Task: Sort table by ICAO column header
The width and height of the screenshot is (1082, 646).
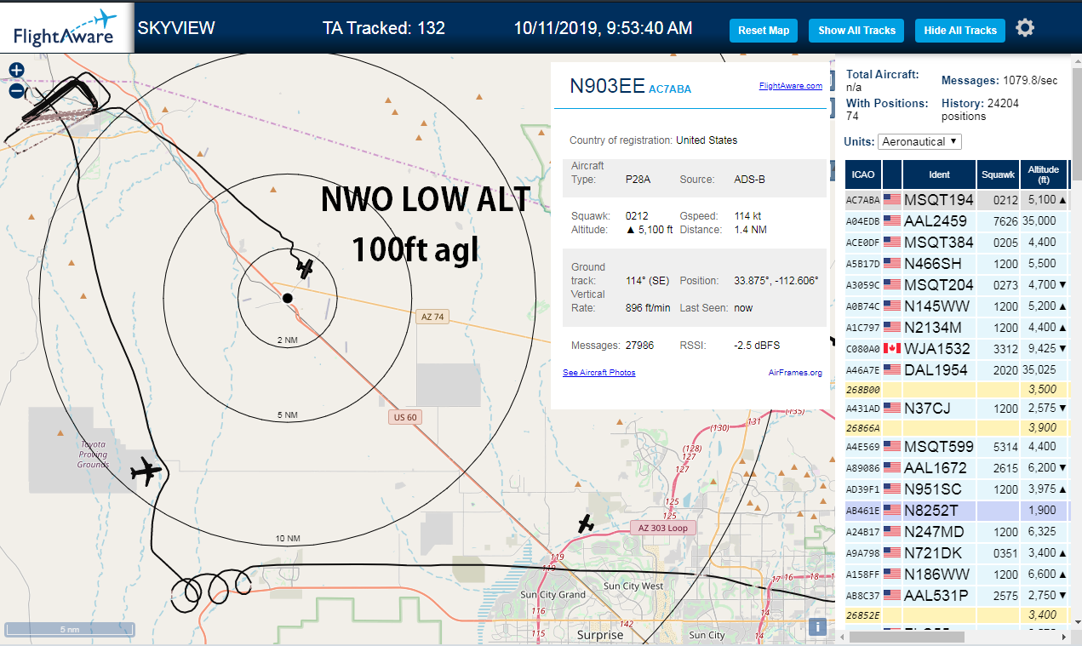Action: (863, 174)
